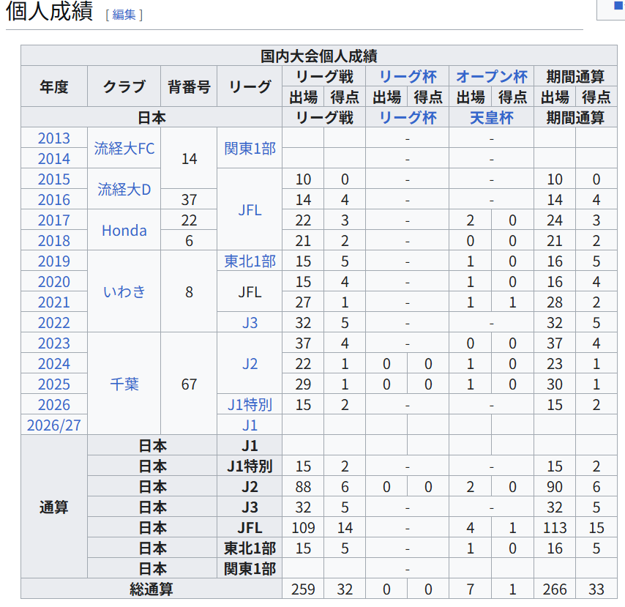Open the 2019 season link
This screenshot has width=625, height=607.
54,261
